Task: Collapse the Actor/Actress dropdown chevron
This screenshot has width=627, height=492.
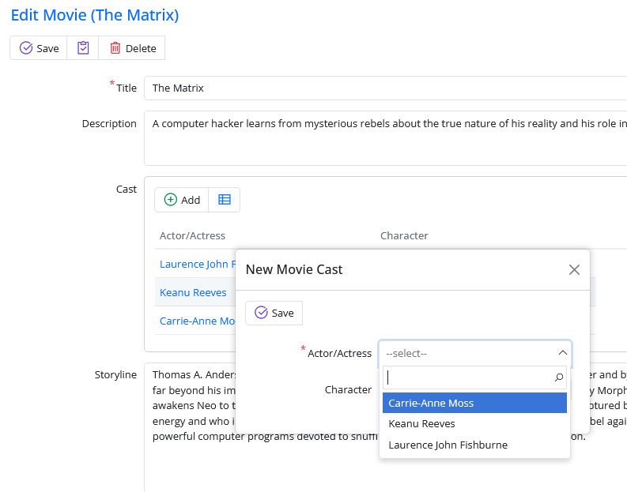Action: (562, 353)
